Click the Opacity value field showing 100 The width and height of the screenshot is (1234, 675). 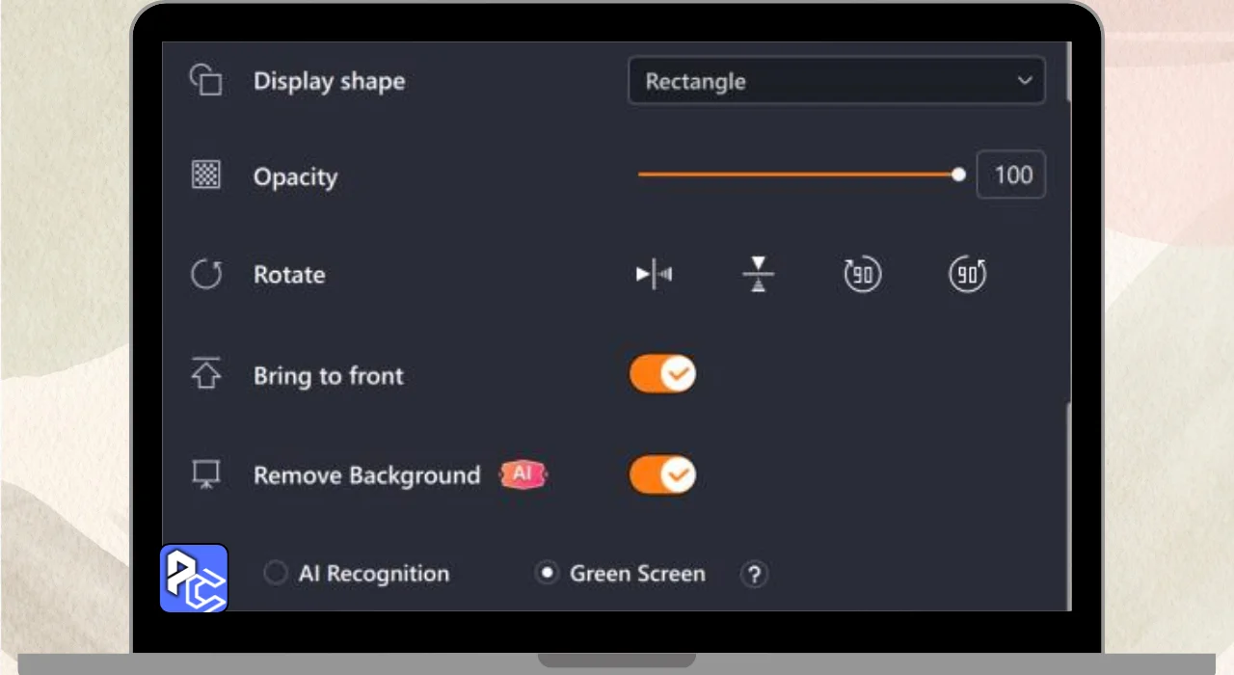[x=1011, y=175]
